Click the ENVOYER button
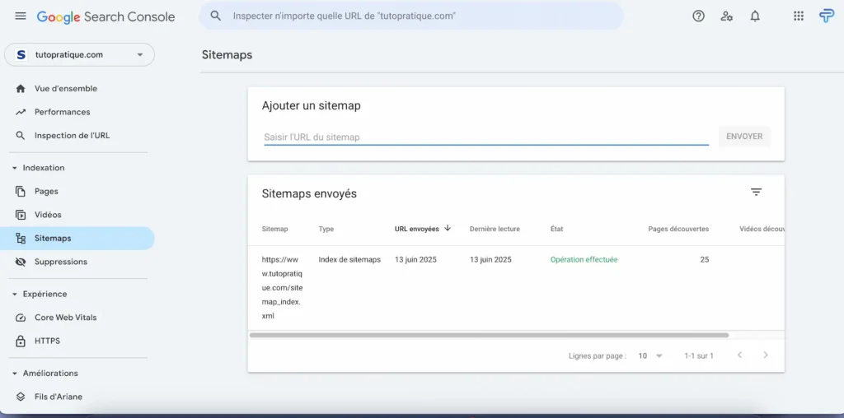This screenshot has width=844, height=418. (744, 137)
